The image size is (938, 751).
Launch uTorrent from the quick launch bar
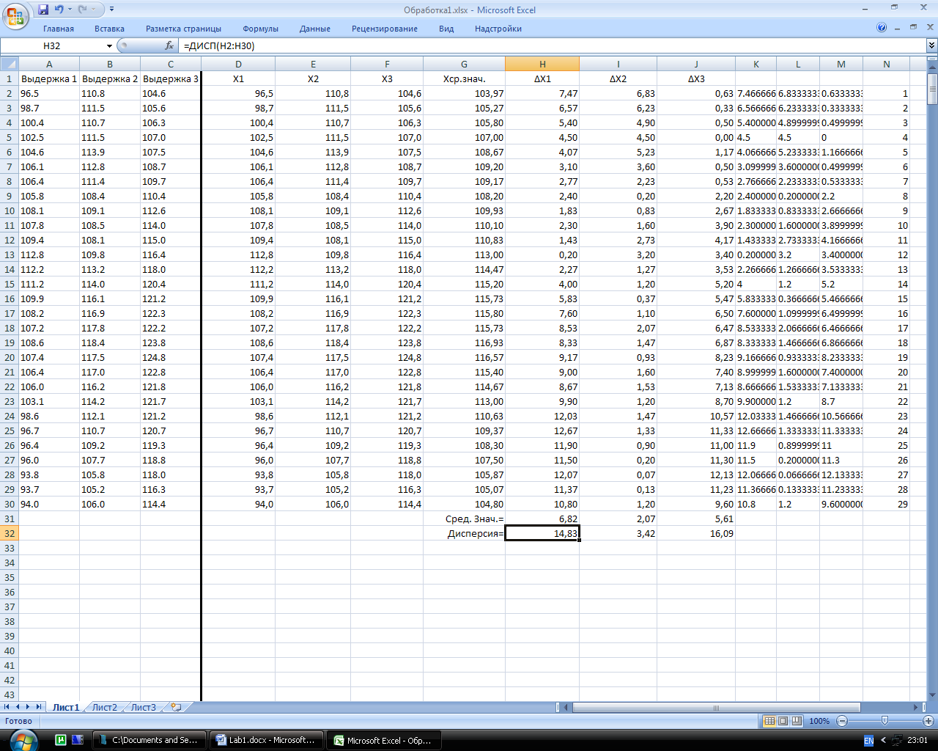(61, 740)
